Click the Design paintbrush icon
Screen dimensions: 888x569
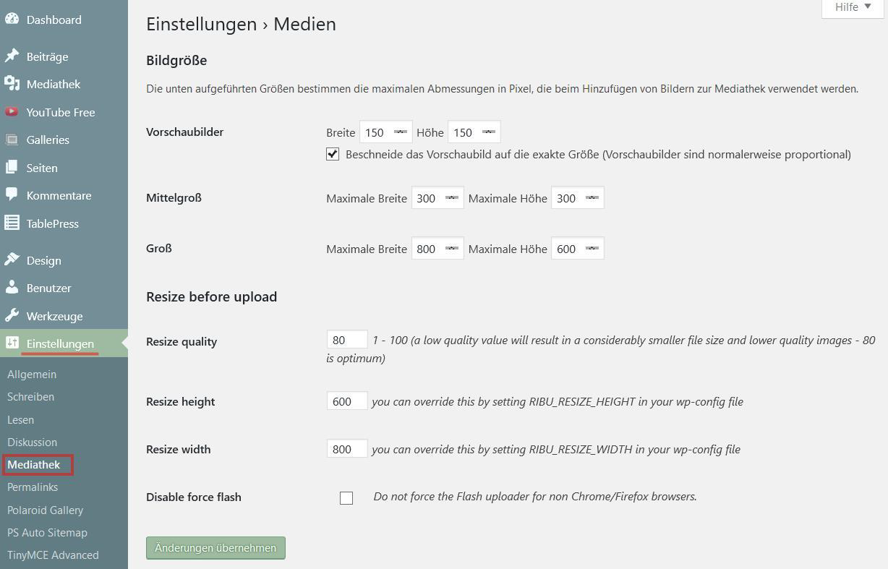click(12, 260)
